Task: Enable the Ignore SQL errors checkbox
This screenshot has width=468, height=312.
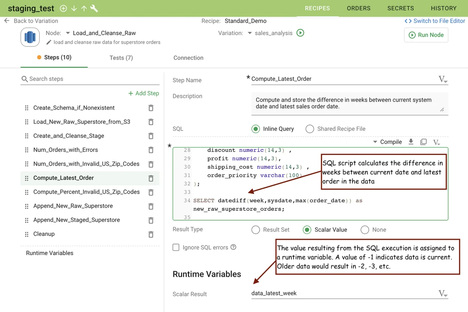Action: click(176, 247)
